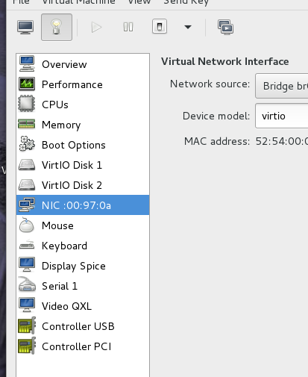The height and width of the screenshot is (377, 308).
Task: Show the graphical console view
Action: (x=25, y=27)
